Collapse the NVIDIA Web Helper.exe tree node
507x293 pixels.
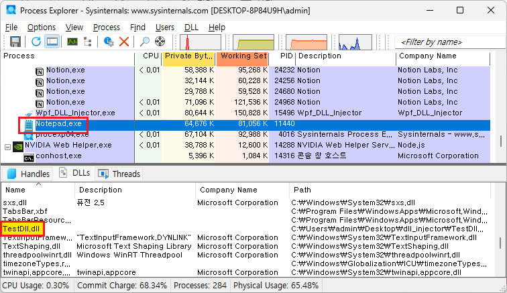coord(8,145)
